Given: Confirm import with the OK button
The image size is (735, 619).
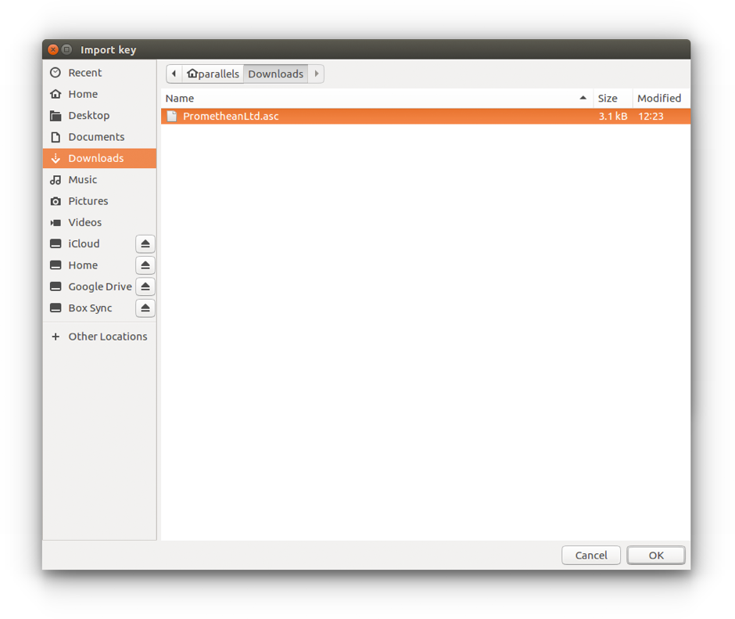Looking at the screenshot, I should click(655, 555).
